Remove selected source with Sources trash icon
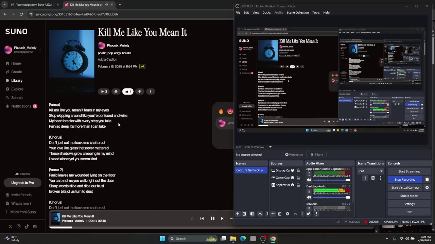This screenshot has width=435, height=244. [280, 214]
